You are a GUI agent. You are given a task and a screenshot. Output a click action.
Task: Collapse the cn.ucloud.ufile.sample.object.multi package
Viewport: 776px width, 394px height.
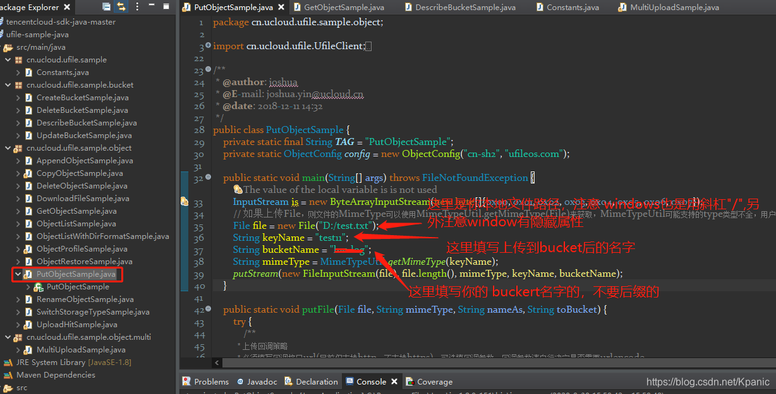click(8, 337)
